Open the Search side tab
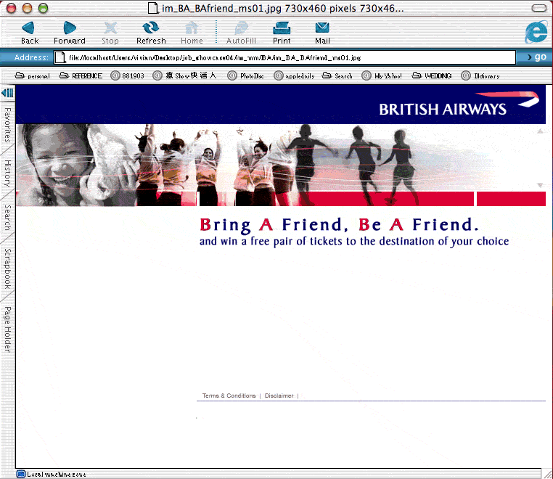 click(7, 218)
